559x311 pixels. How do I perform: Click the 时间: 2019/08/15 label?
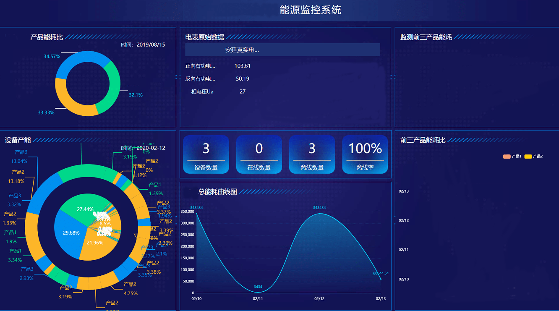[143, 44]
